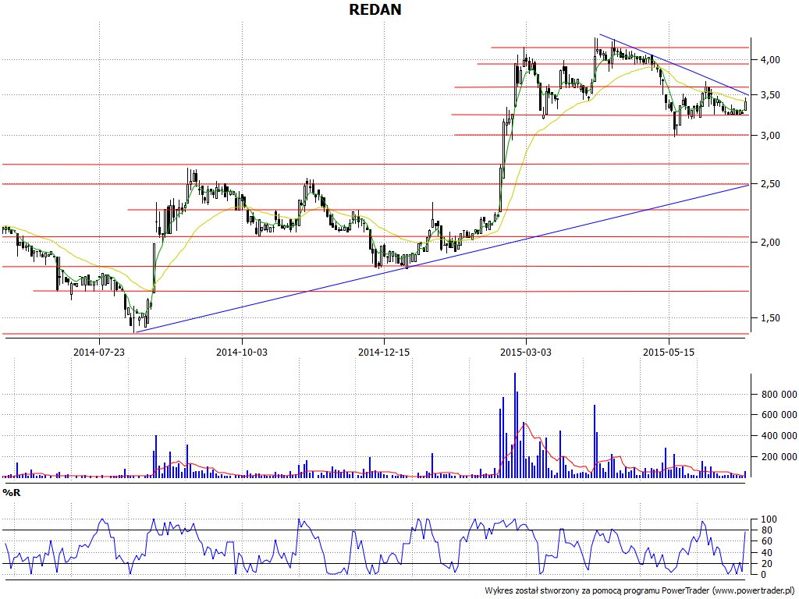799x599 pixels.
Task: Select the 2014-12-15 date label
Action: [x=384, y=352]
